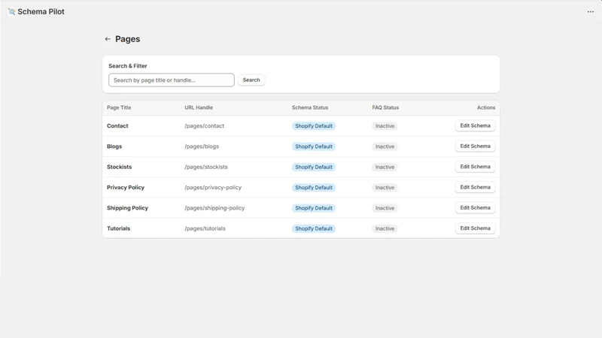Select the Shipping Policy page title
This screenshot has width=602, height=338.
127,208
